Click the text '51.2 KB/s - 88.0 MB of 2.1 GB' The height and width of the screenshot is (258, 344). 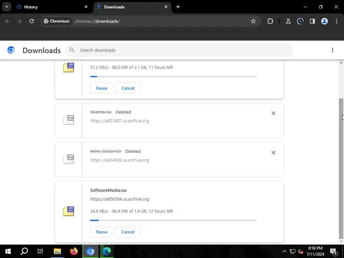(x=119, y=67)
